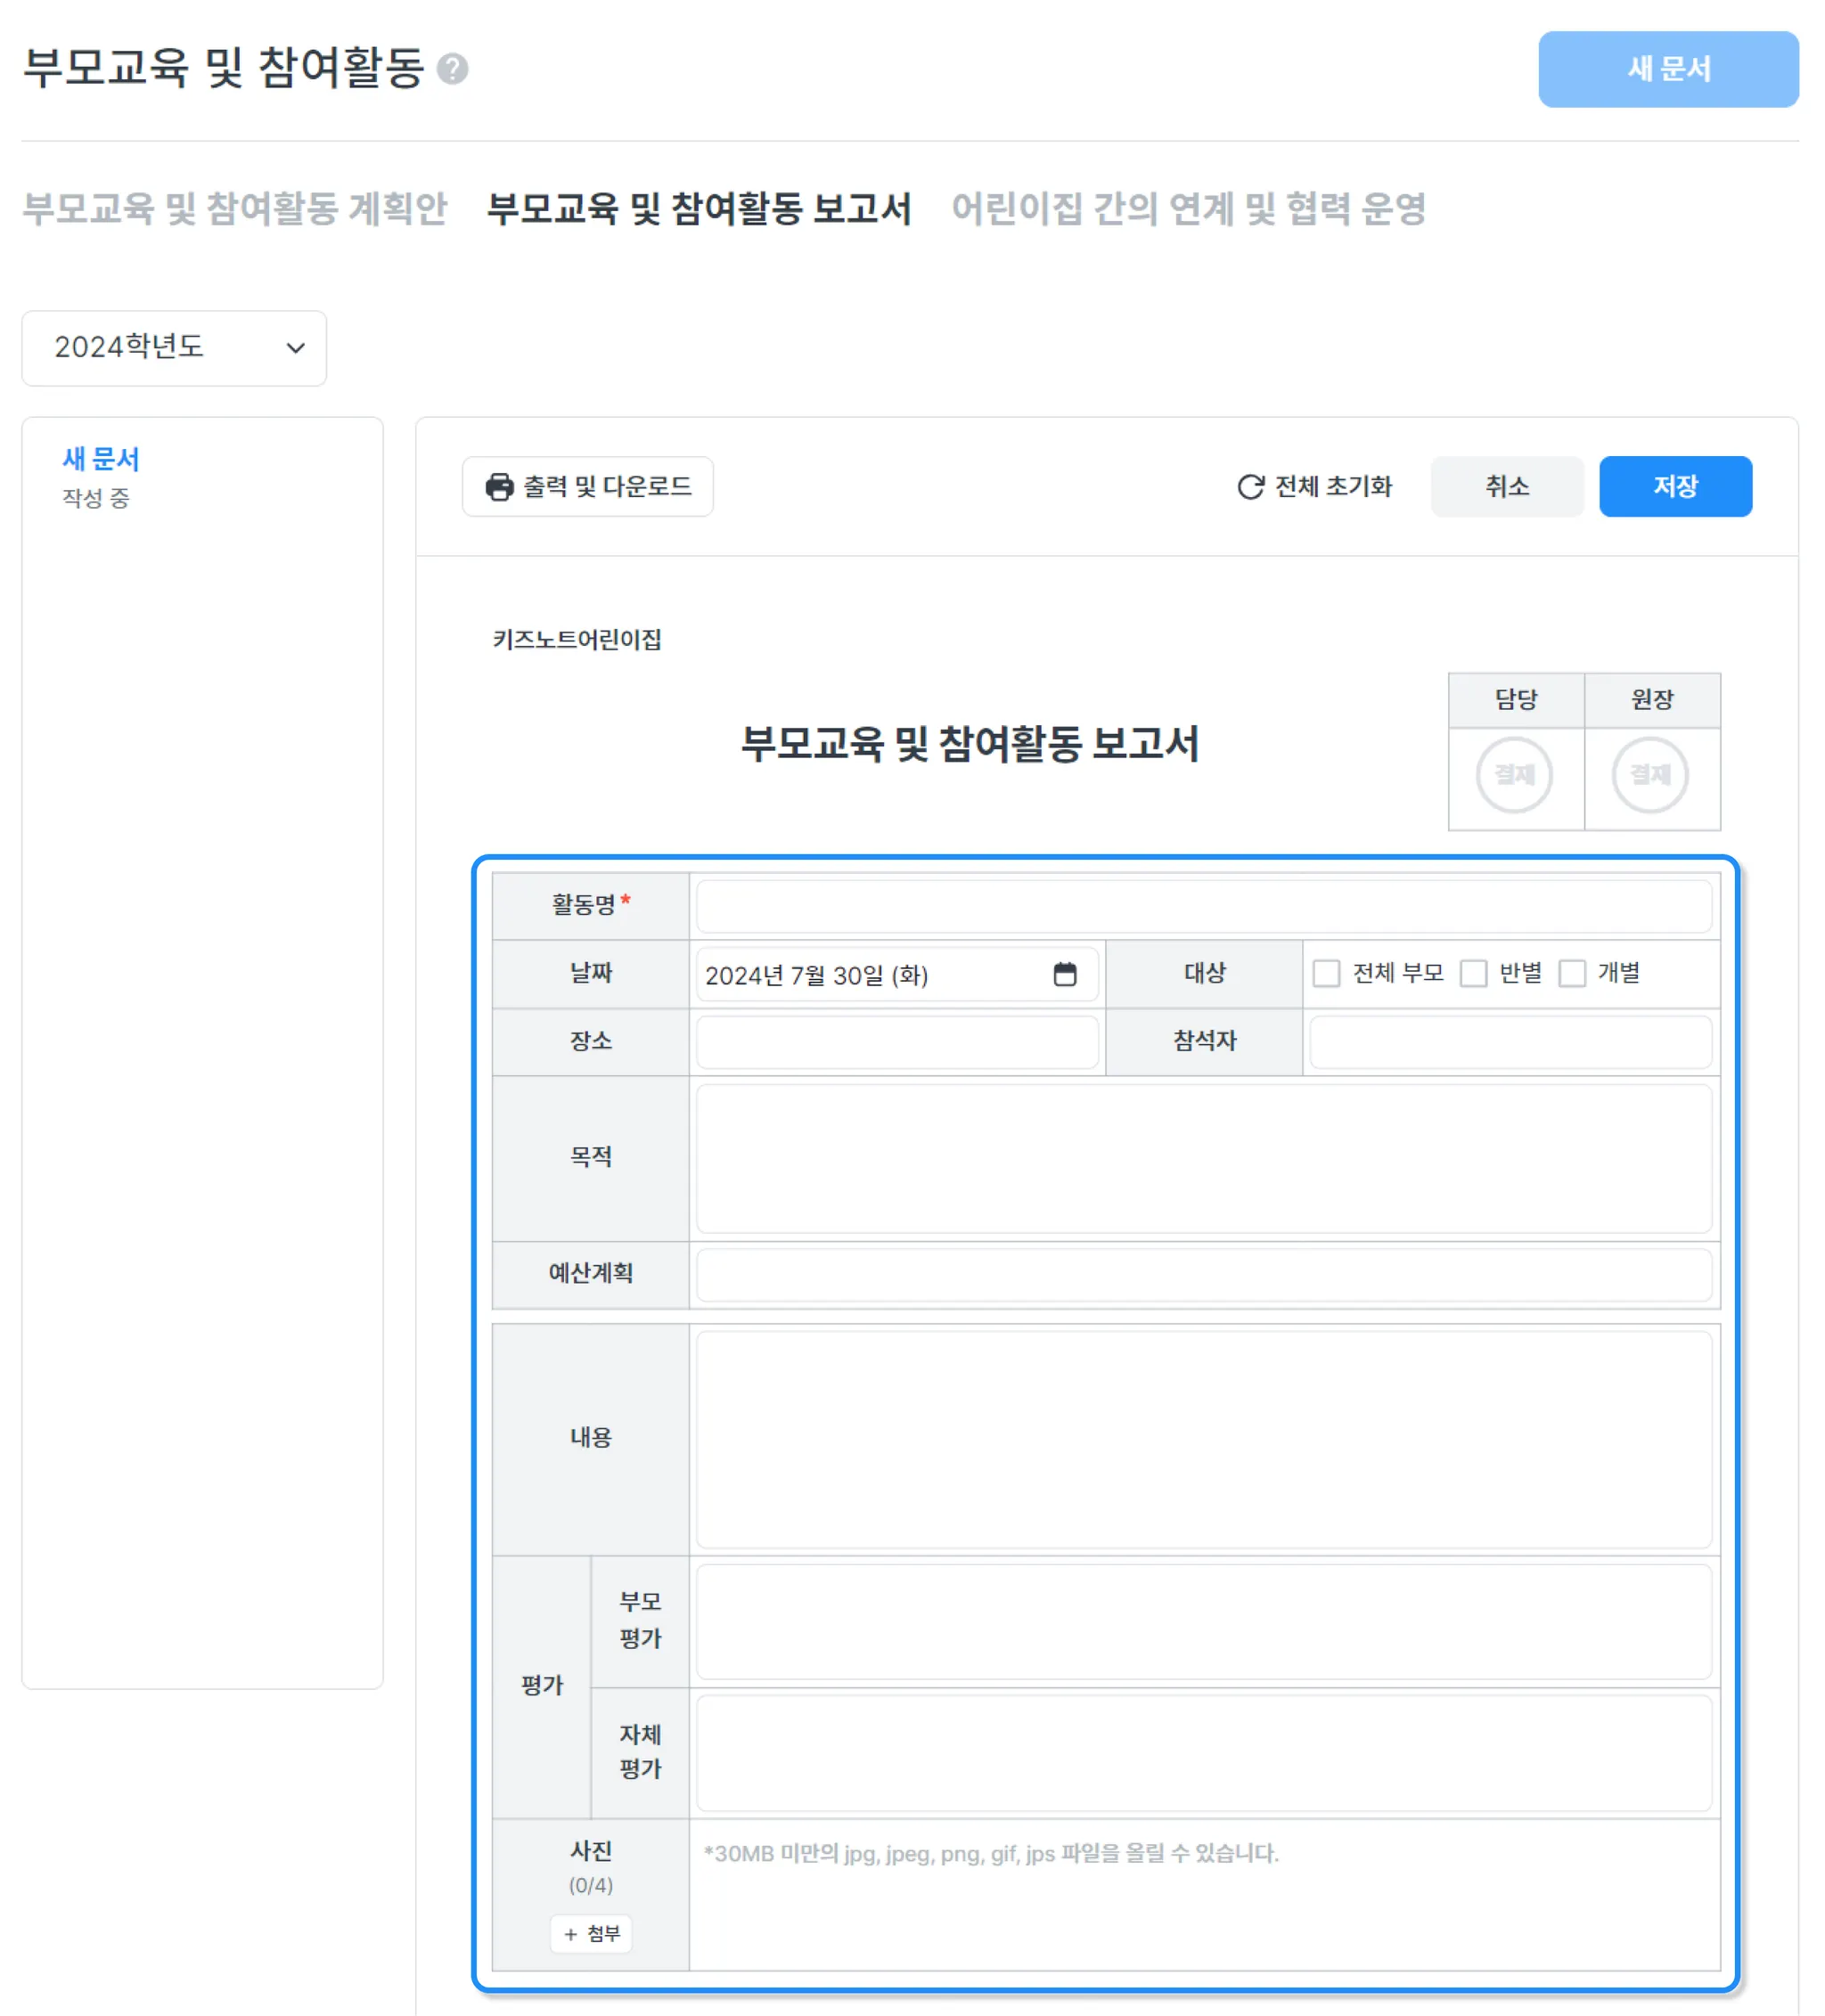
Task: Click the 원장 결재 stamp circle
Action: point(1650,775)
